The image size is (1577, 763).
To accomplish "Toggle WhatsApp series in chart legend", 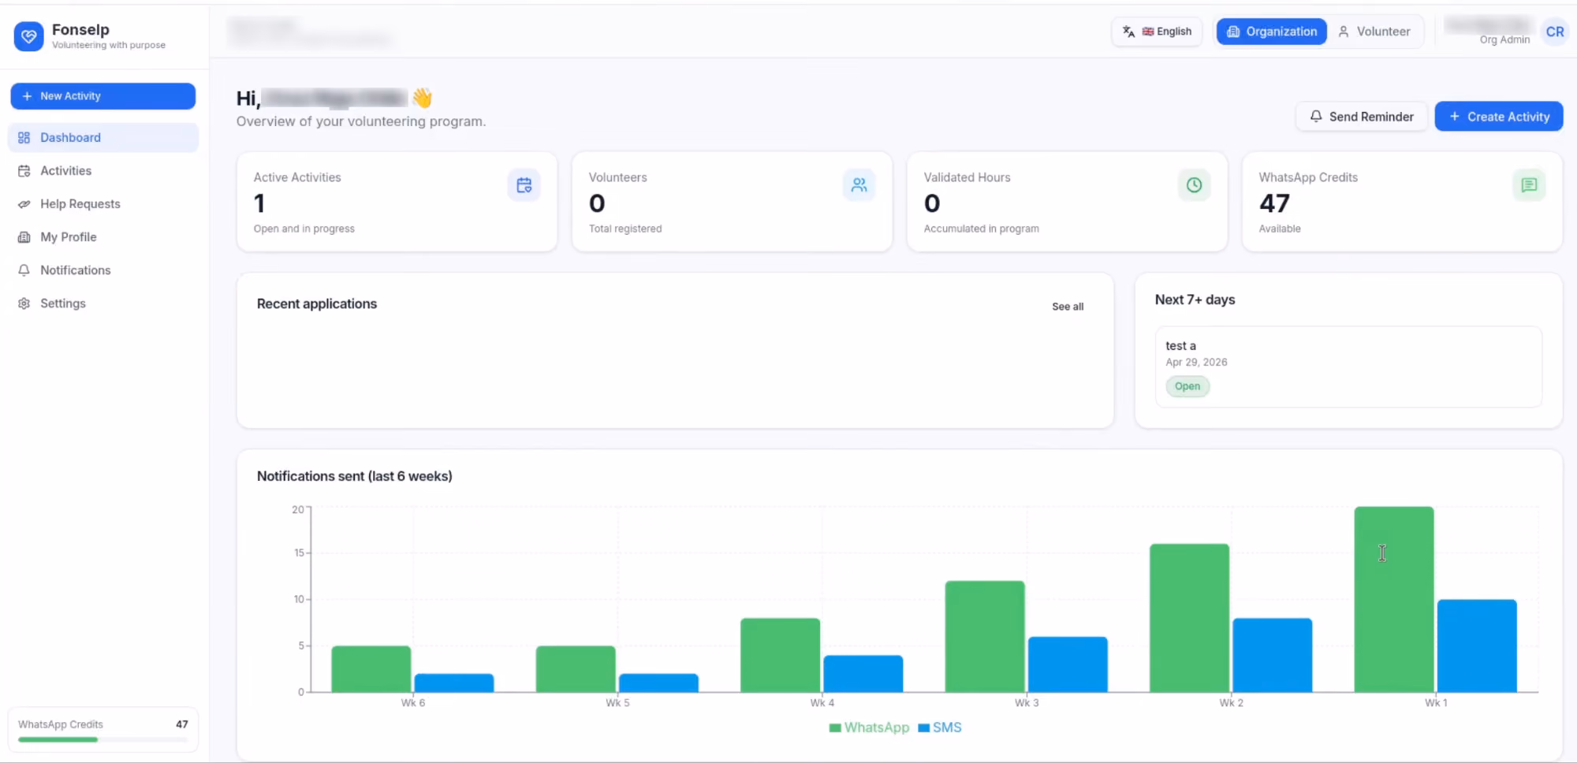I will (869, 728).
